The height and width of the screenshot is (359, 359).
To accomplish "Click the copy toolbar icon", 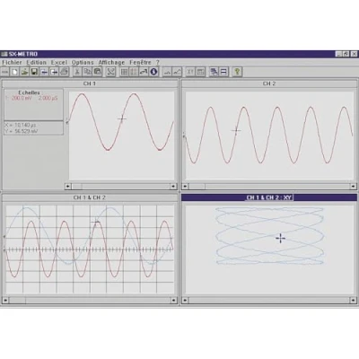I will (87, 72).
